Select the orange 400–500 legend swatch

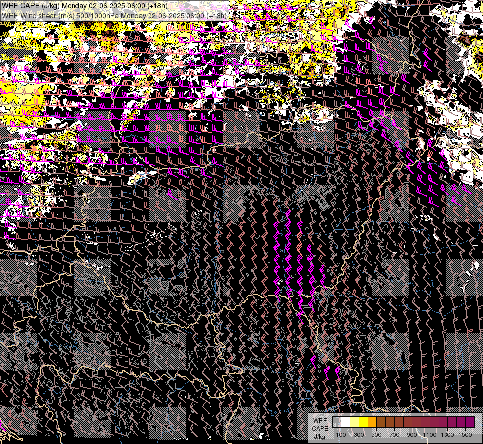(x=372, y=422)
